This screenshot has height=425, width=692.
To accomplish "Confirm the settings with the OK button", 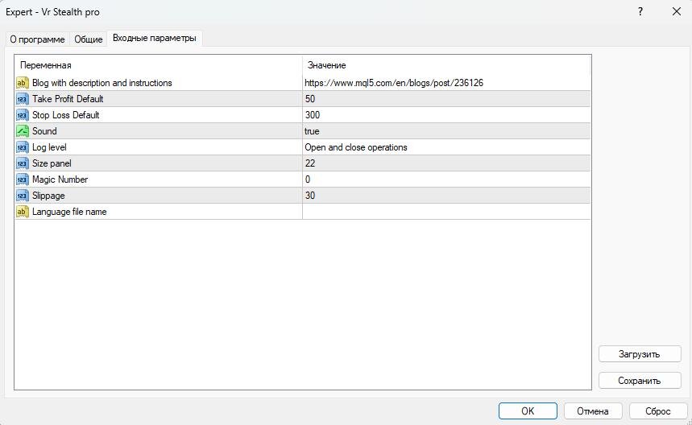I will coord(528,411).
